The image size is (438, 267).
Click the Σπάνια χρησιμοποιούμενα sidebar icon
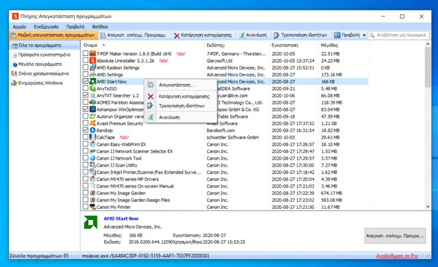tap(14, 73)
